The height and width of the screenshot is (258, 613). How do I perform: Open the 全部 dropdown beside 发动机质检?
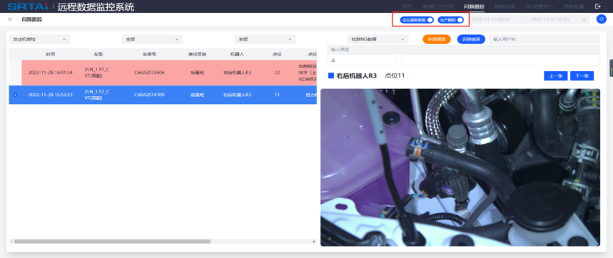pos(152,39)
